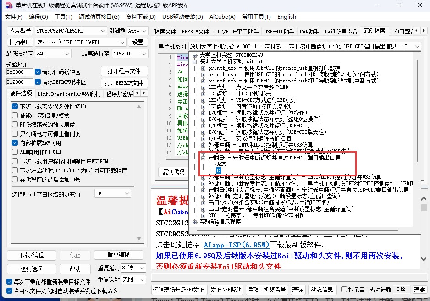Open the CAN助手 tab

pyautogui.click(x=309, y=32)
